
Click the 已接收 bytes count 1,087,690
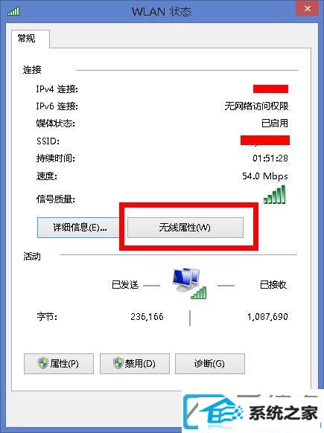click(267, 316)
